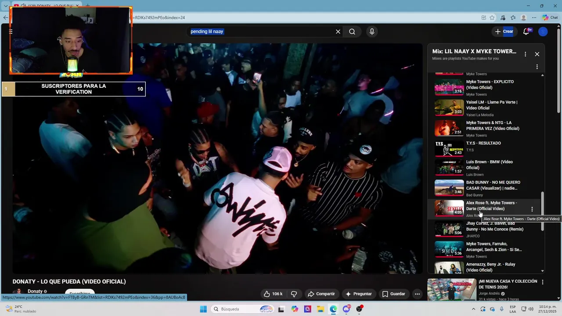Viewport: 562px width, 316px height.
Task: Open the Edge tab list dropdown arrow
Action: pyautogui.click(x=6, y=6)
